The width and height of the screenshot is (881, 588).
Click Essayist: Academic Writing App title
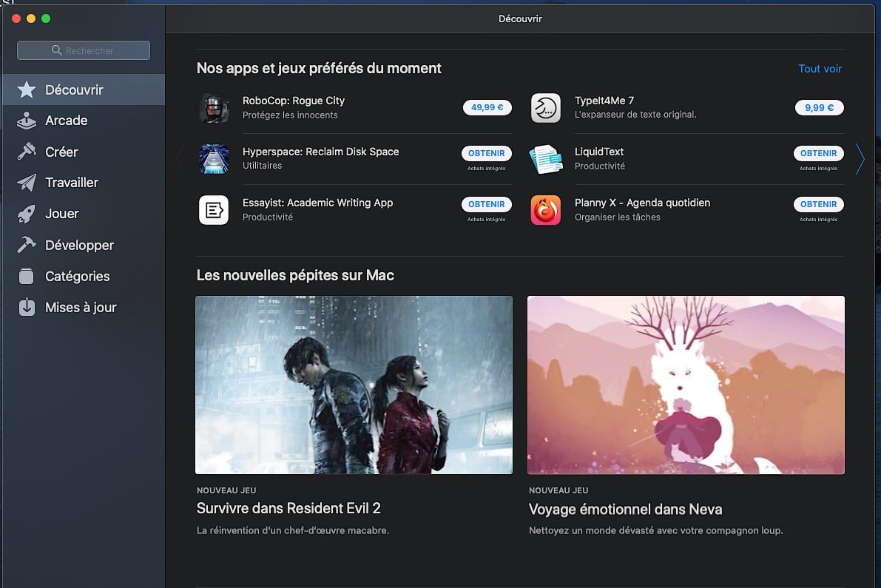pyautogui.click(x=317, y=203)
